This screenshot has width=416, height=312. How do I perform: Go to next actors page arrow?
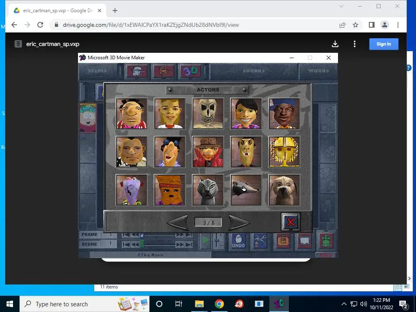[x=239, y=222]
